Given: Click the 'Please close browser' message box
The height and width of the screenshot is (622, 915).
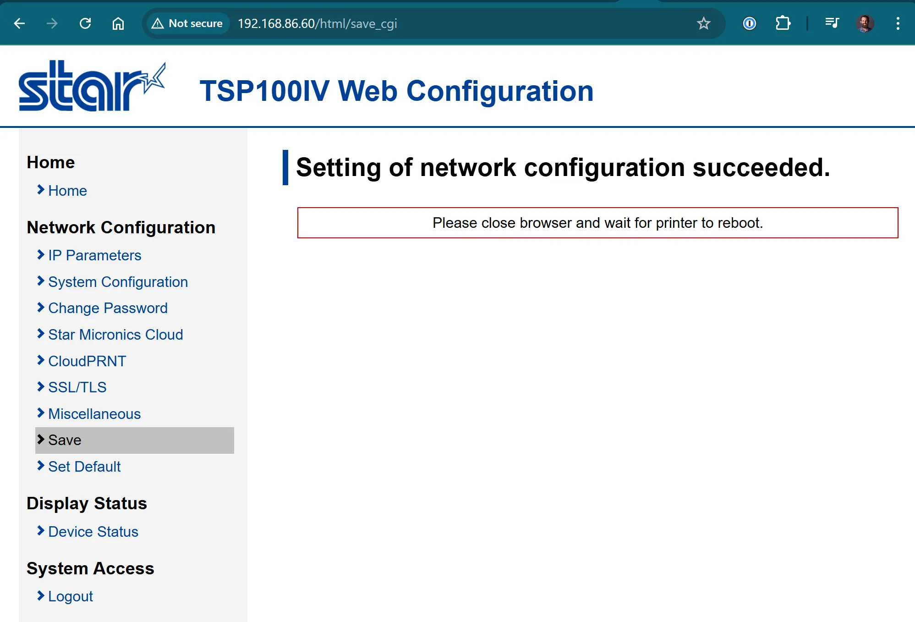Looking at the screenshot, I should click(x=597, y=223).
